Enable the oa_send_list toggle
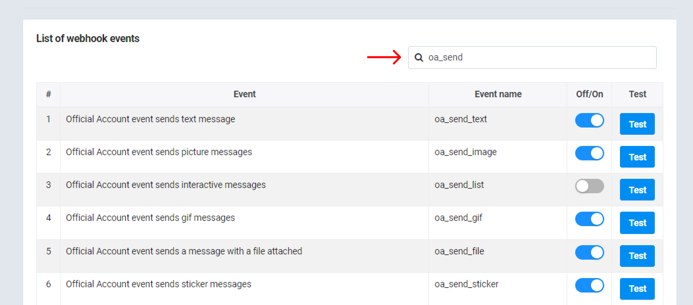 589,186
